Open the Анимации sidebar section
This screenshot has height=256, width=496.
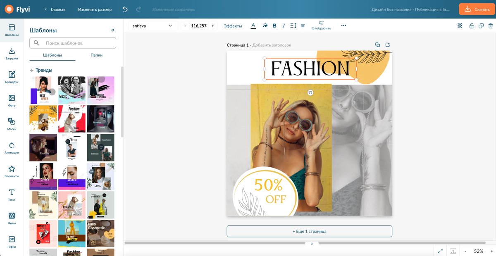[12, 148]
